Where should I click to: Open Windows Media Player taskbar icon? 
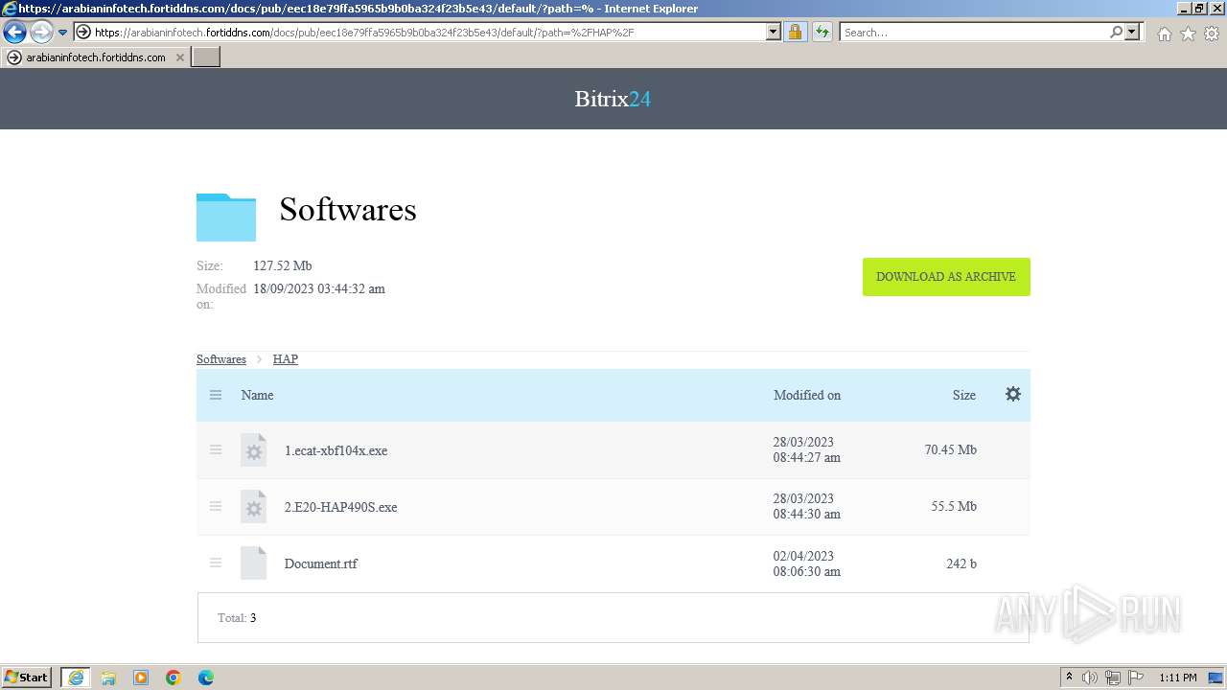click(141, 678)
